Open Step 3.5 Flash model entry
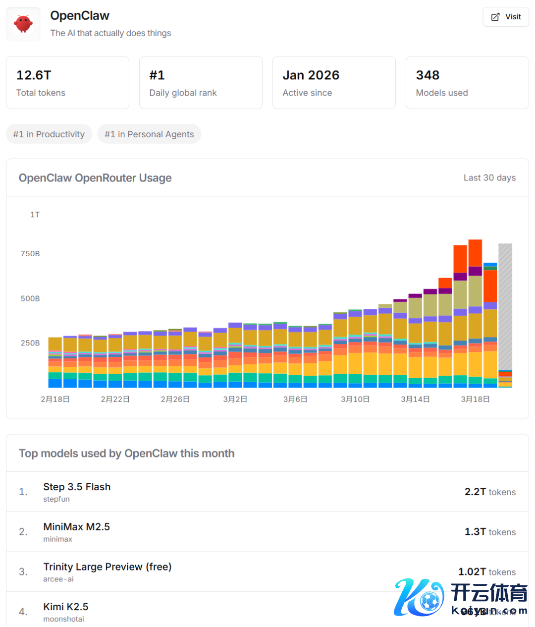 [77, 487]
